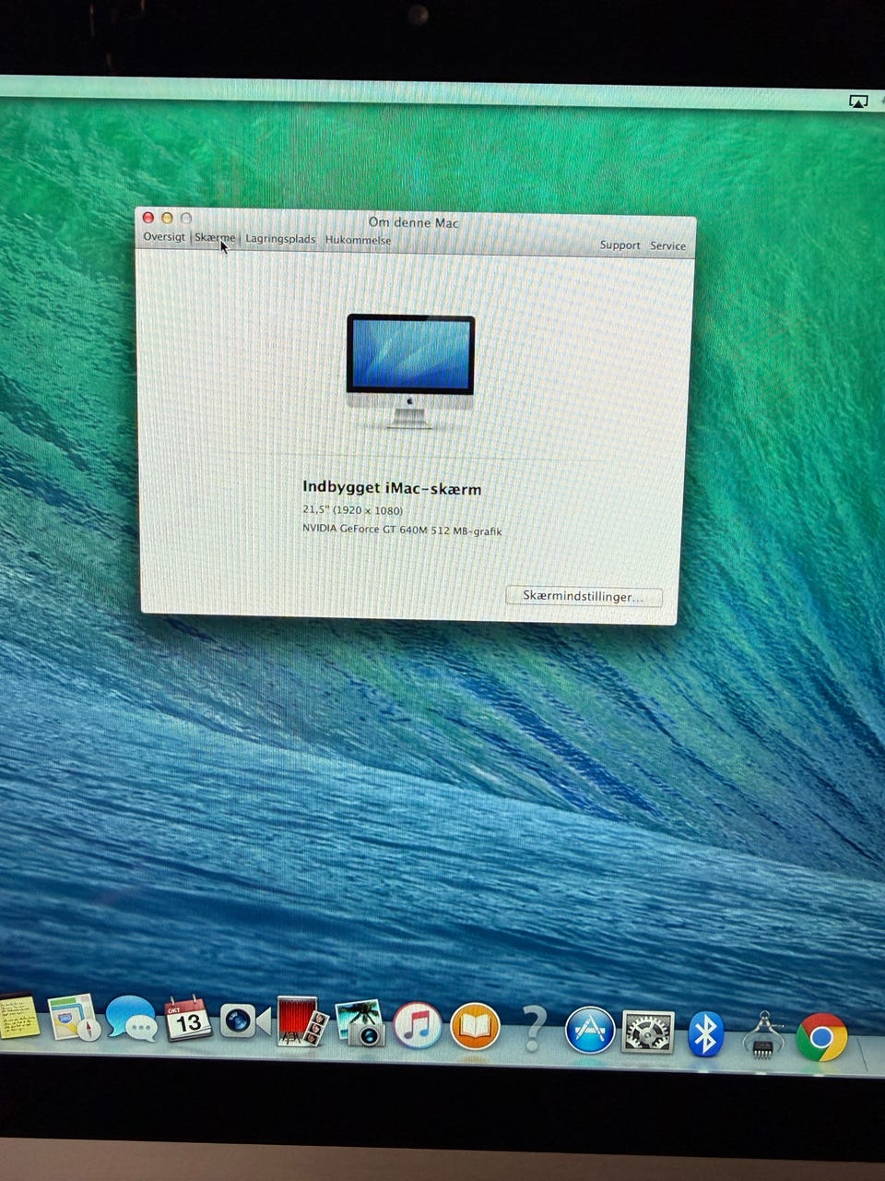Image resolution: width=885 pixels, height=1181 pixels.
Task: Select the Skærme tab
Action: tap(215, 238)
